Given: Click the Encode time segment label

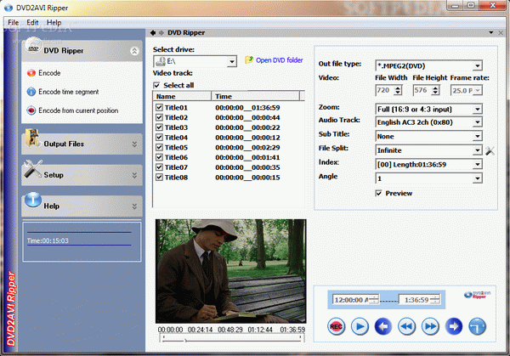Looking at the screenshot, I should point(69,92).
